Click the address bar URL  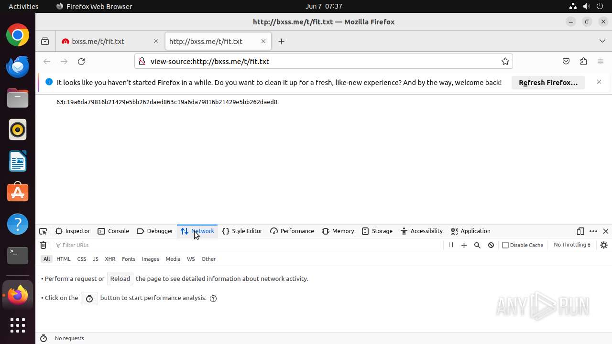pos(210,62)
